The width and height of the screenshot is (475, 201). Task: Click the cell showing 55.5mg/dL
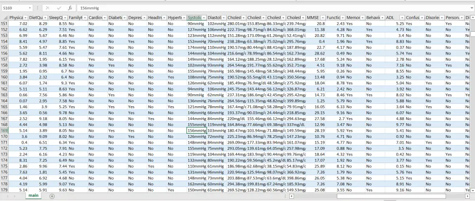coord(256,77)
